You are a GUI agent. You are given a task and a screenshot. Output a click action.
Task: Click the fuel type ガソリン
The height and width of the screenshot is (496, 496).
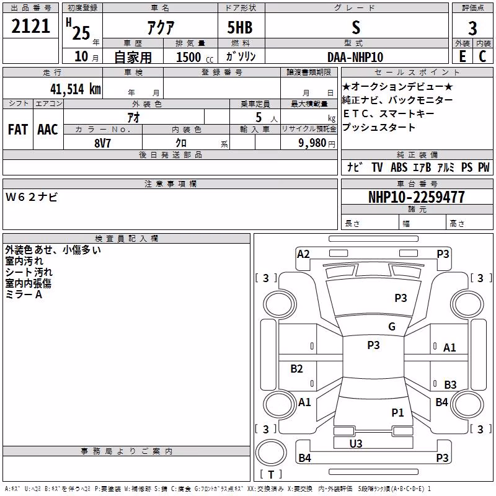click(241, 56)
